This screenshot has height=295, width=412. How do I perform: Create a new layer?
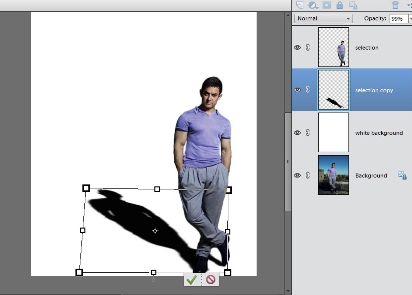[300, 5]
